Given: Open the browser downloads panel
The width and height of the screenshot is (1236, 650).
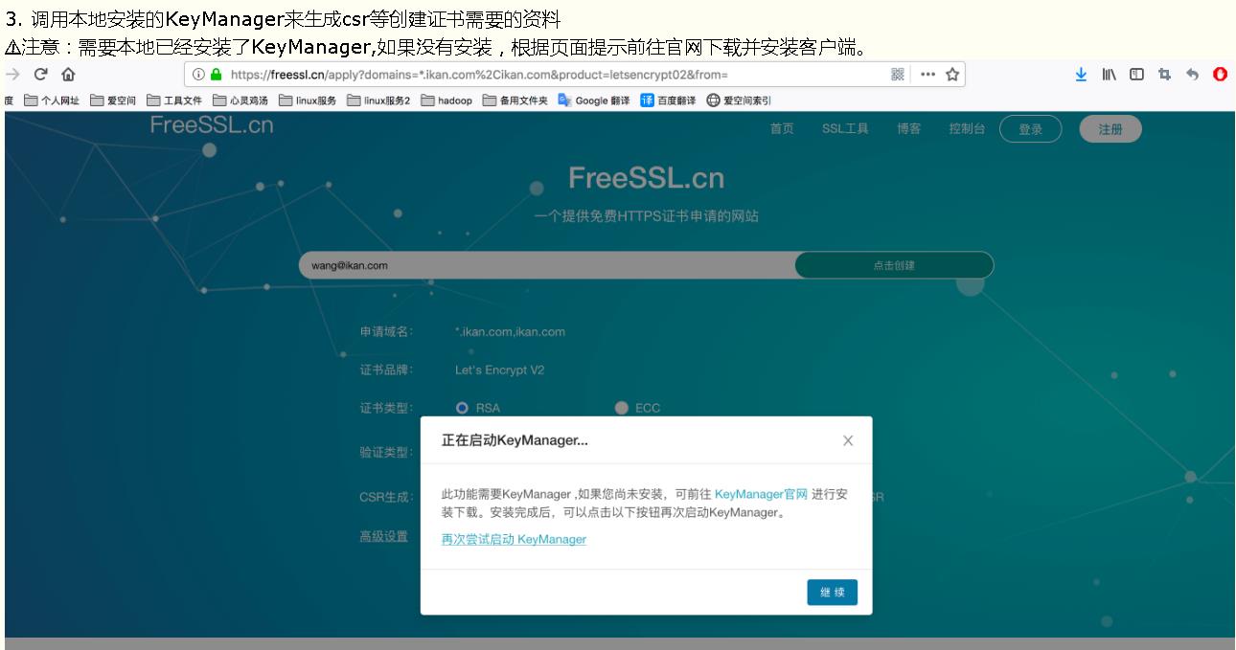Looking at the screenshot, I should pyautogui.click(x=1081, y=75).
